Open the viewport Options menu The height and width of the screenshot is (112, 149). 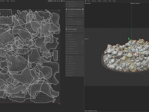105,1
